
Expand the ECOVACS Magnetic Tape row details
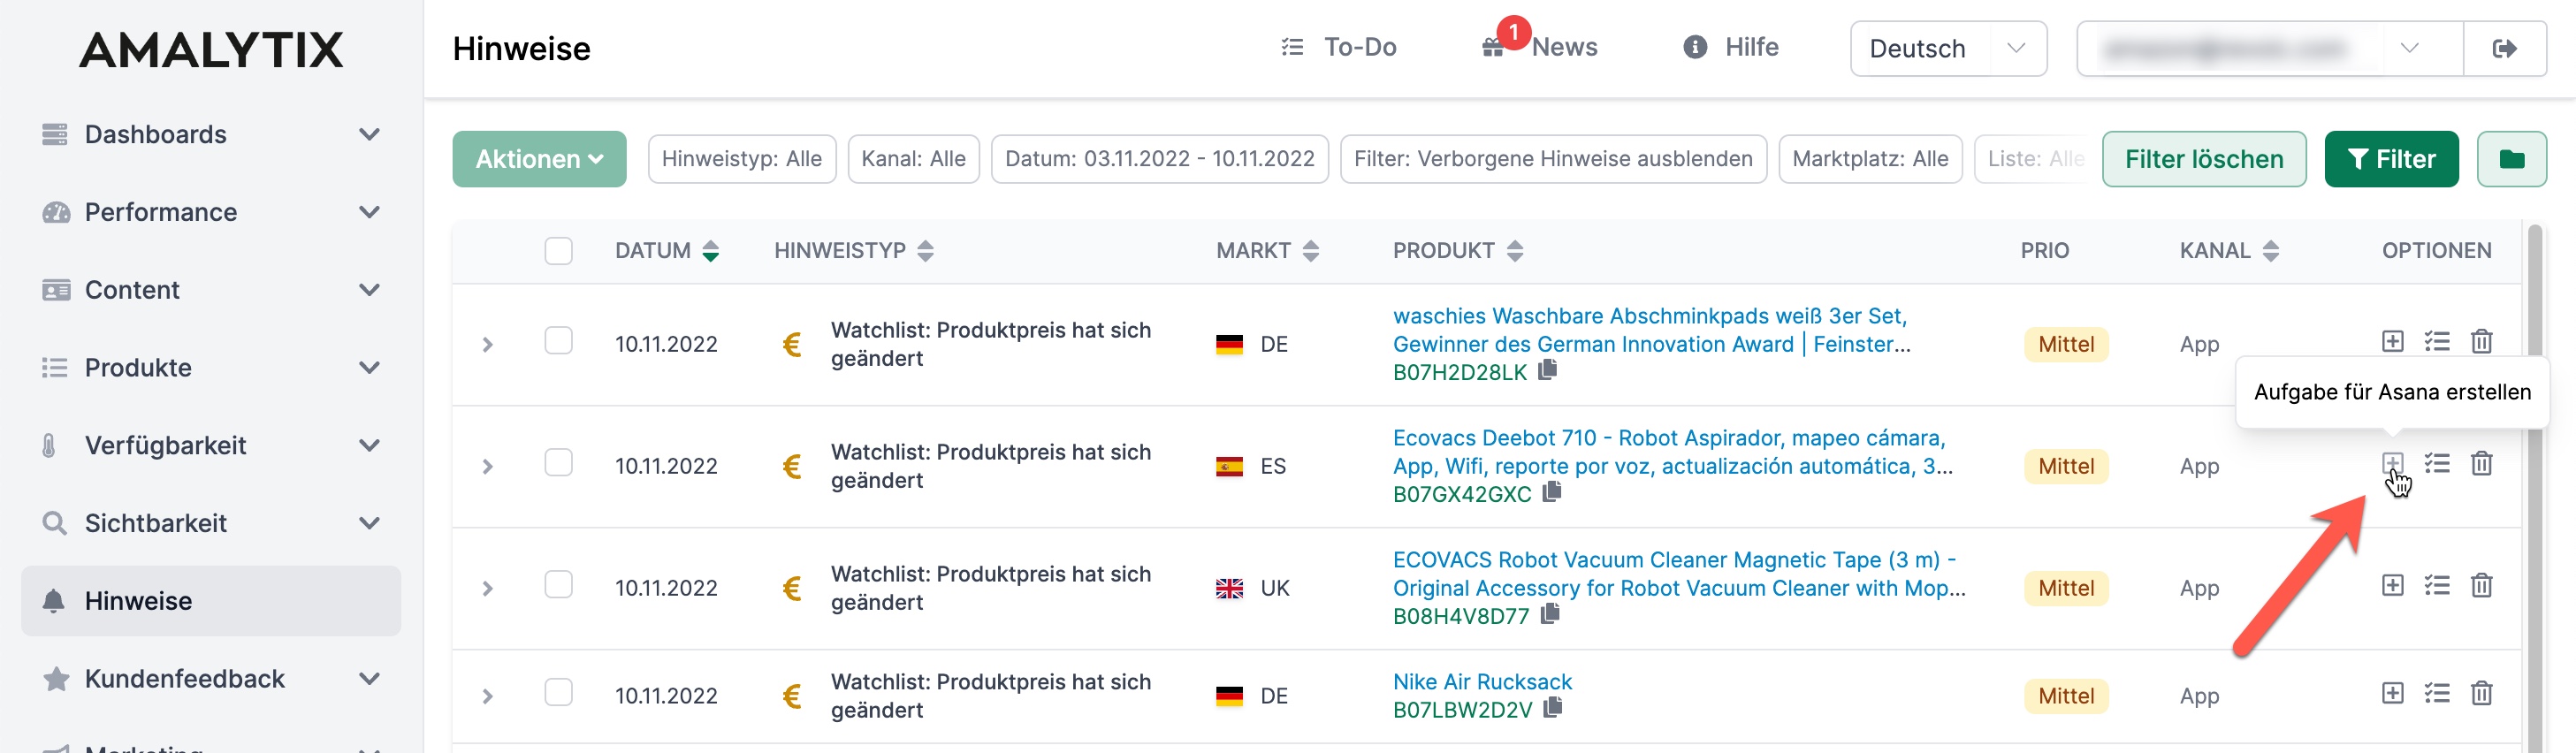[487, 588]
